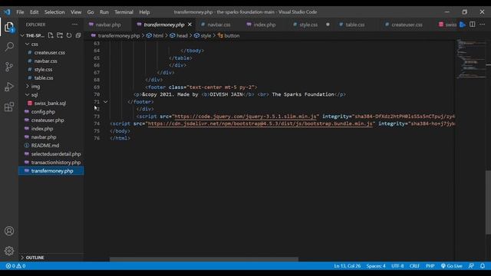Screen dimensions: 491x276
Task: Open the Explorer view in activity bar
Action: pos(9,28)
